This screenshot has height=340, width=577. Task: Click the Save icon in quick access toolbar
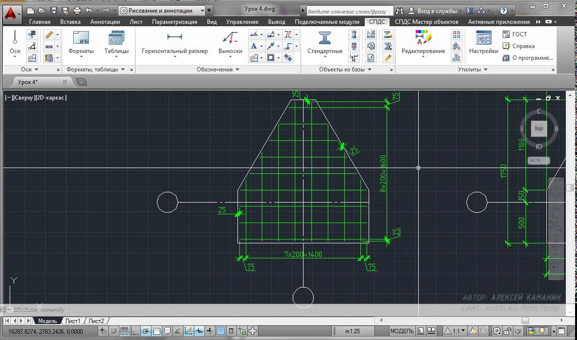click(54, 11)
